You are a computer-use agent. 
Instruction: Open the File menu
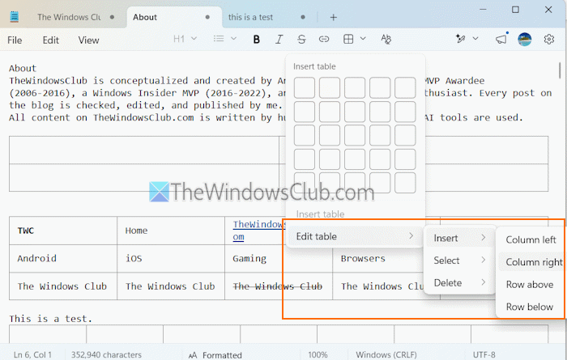point(15,40)
